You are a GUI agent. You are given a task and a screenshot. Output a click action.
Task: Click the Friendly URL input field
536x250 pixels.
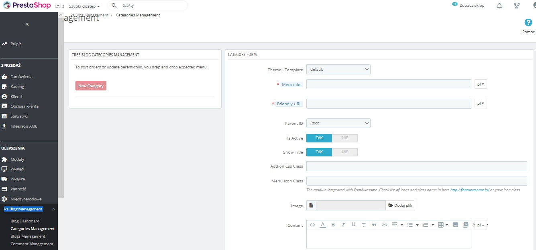point(389,104)
